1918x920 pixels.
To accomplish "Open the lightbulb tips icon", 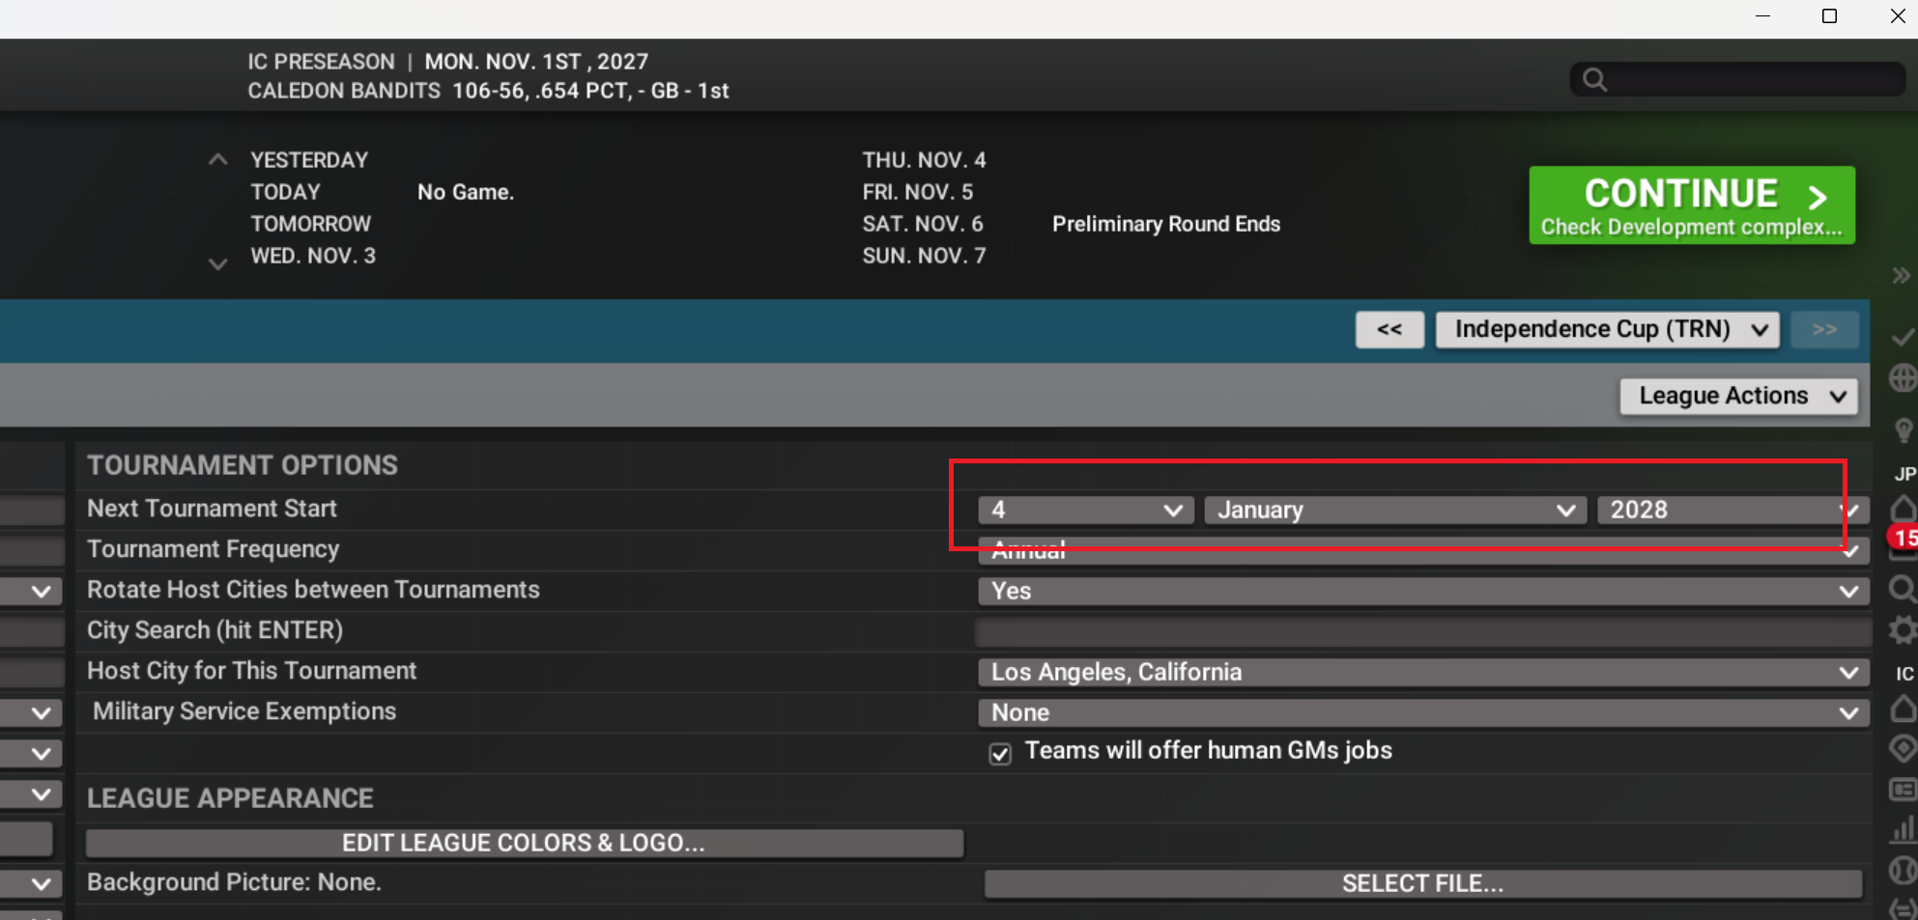I will pos(1903,430).
